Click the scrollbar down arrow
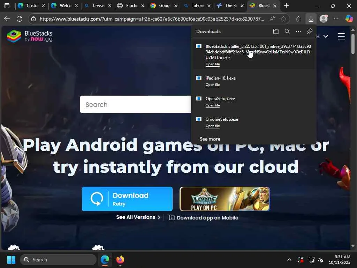 pos(353,246)
